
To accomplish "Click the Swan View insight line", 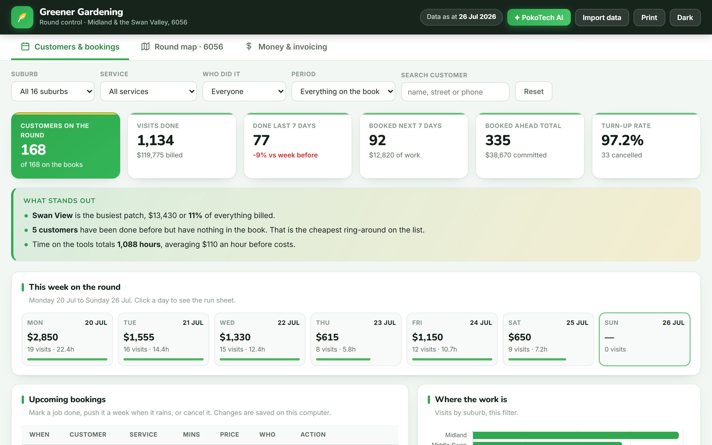I will 154,216.
